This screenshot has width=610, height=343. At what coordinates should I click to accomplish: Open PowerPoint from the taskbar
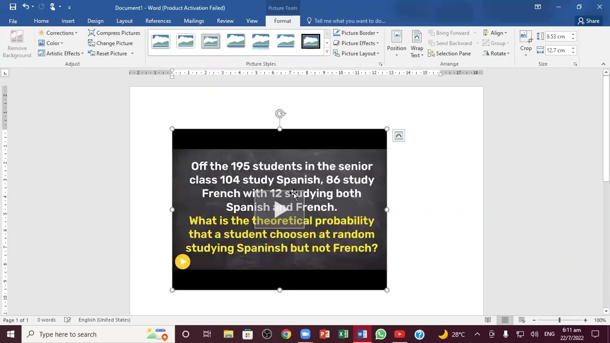click(325, 334)
